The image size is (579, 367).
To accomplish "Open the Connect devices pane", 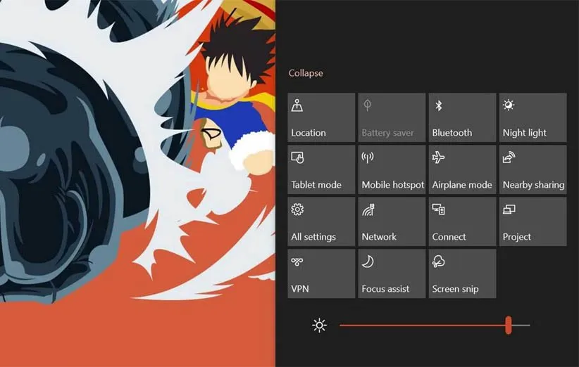I will (x=462, y=221).
